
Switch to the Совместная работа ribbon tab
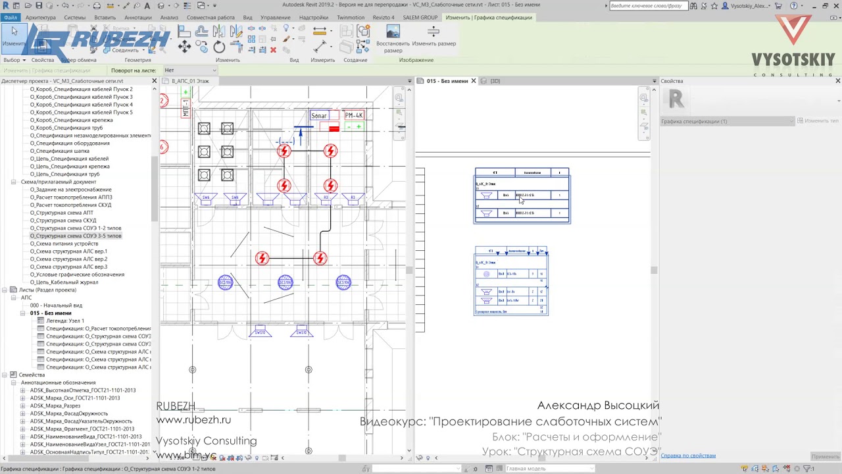pos(210,18)
